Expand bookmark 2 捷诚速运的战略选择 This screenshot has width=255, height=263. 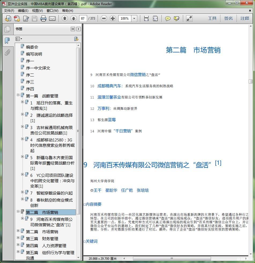pyautogui.click(x=22, y=114)
